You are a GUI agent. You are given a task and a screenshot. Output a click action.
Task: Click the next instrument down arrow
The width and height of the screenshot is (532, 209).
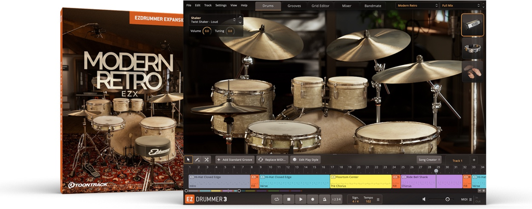point(240,22)
